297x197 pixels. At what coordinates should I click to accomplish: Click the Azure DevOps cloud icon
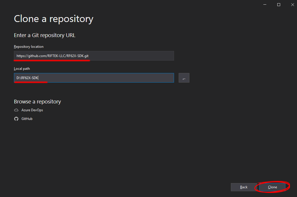(16, 110)
